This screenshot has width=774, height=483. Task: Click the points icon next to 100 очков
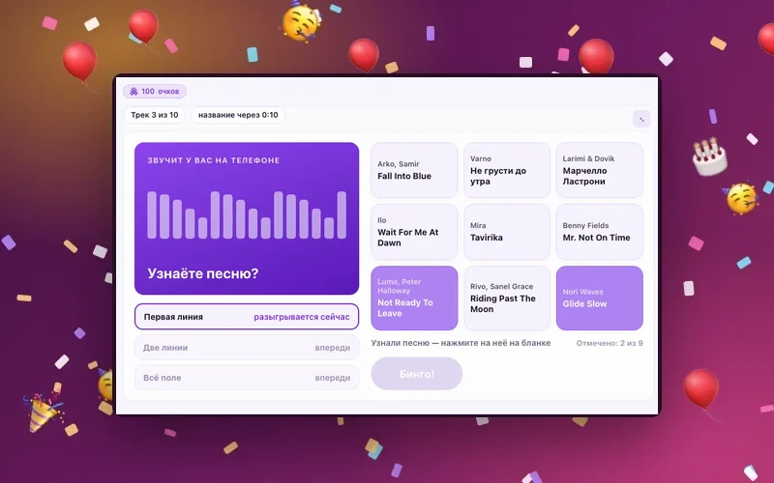(x=134, y=91)
